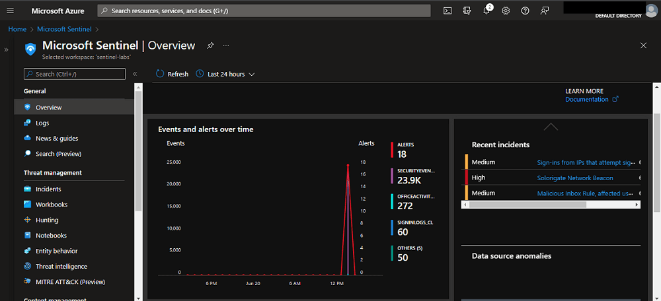Select Incidents in Threat management menu

click(48, 189)
